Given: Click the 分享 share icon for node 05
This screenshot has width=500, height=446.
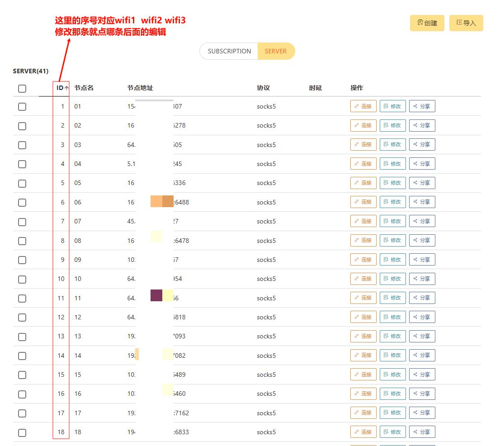Looking at the screenshot, I should [x=422, y=183].
